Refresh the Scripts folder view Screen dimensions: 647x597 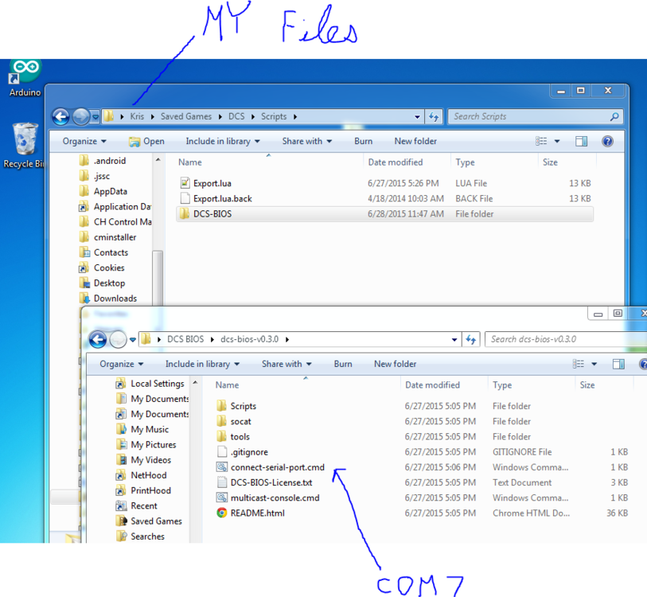pyautogui.click(x=433, y=117)
